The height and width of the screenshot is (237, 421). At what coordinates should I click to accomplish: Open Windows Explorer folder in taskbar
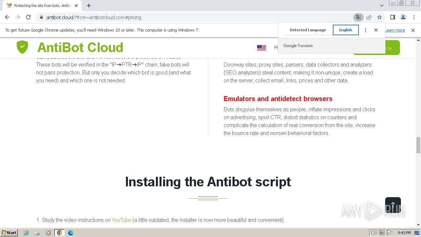[x=37, y=233]
